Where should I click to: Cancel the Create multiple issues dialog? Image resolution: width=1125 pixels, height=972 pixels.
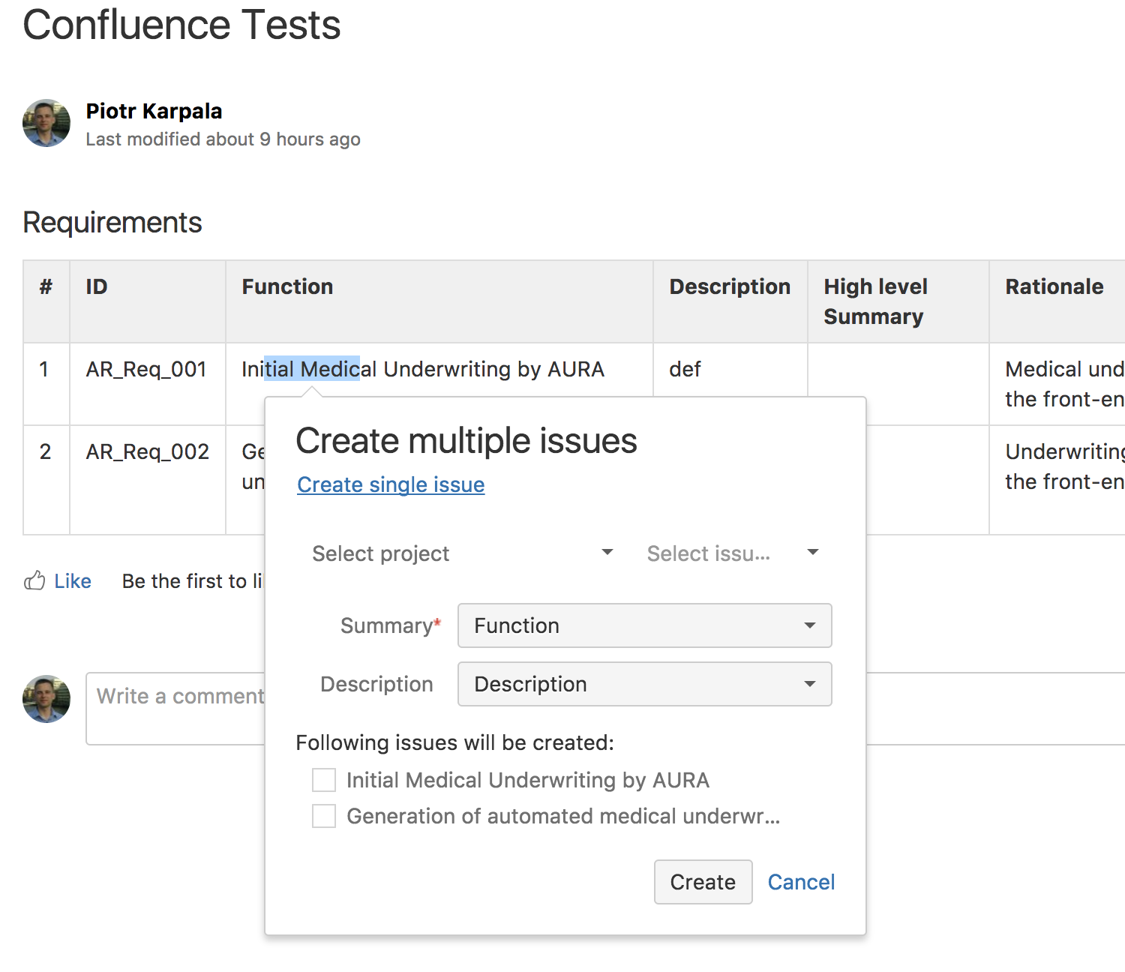click(x=801, y=882)
